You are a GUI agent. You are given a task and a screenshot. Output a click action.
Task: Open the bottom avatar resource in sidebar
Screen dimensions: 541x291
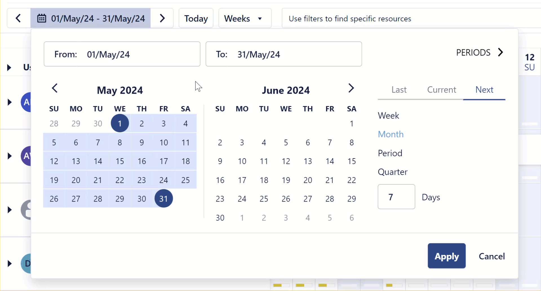point(27,264)
